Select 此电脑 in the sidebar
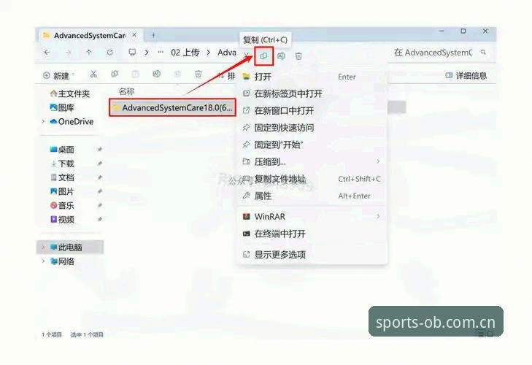The width and height of the screenshot is (532, 365). click(70, 247)
